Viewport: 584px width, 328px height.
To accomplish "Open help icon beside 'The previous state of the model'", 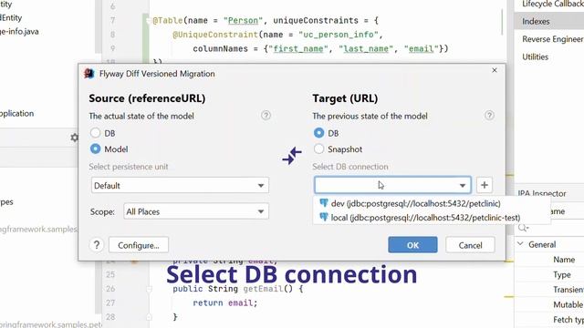I will pyautogui.click(x=489, y=116).
